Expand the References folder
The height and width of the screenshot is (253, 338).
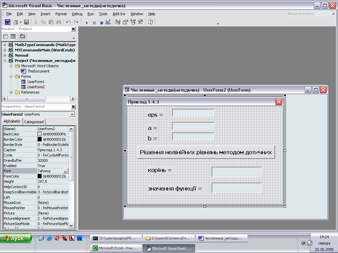11,92
